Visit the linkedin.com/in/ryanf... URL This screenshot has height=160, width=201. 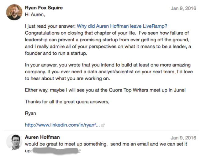coord(62,125)
